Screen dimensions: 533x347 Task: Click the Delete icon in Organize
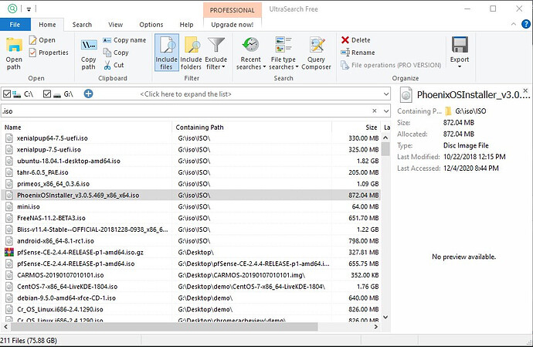click(x=345, y=40)
